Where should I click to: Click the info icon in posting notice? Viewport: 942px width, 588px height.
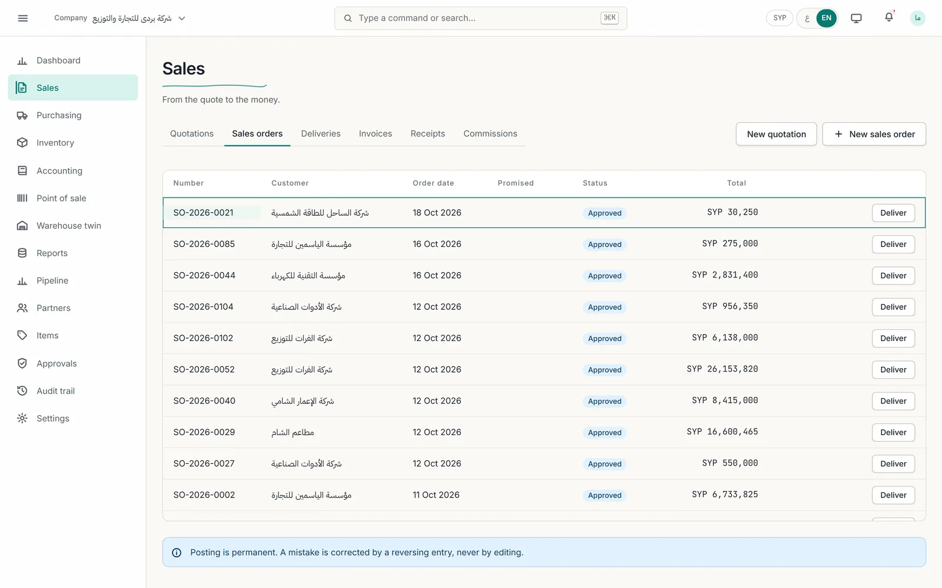click(x=176, y=553)
